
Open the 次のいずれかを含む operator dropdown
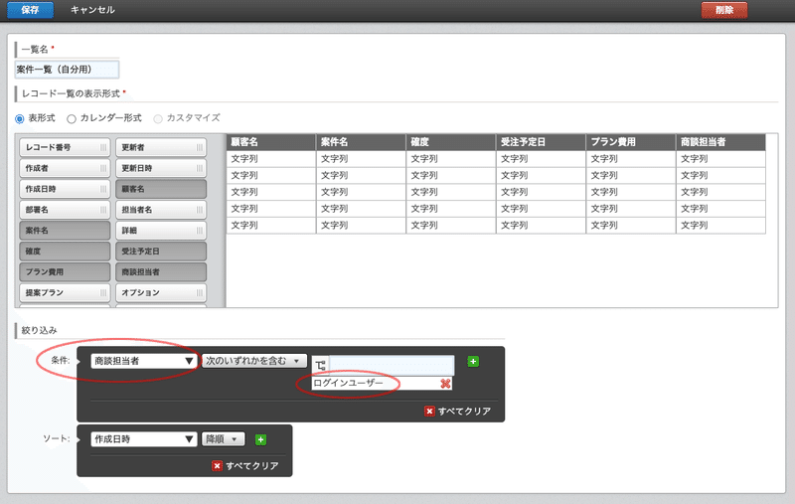click(254, 361)
